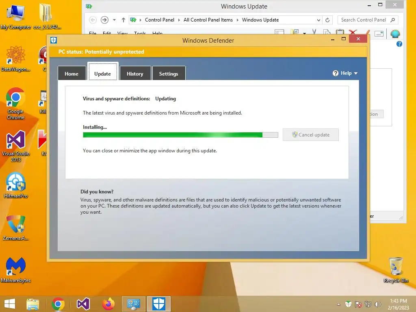The image size is (416, 312).
Task: Click the Action Center flag tray icon
Action: [358, 304]
